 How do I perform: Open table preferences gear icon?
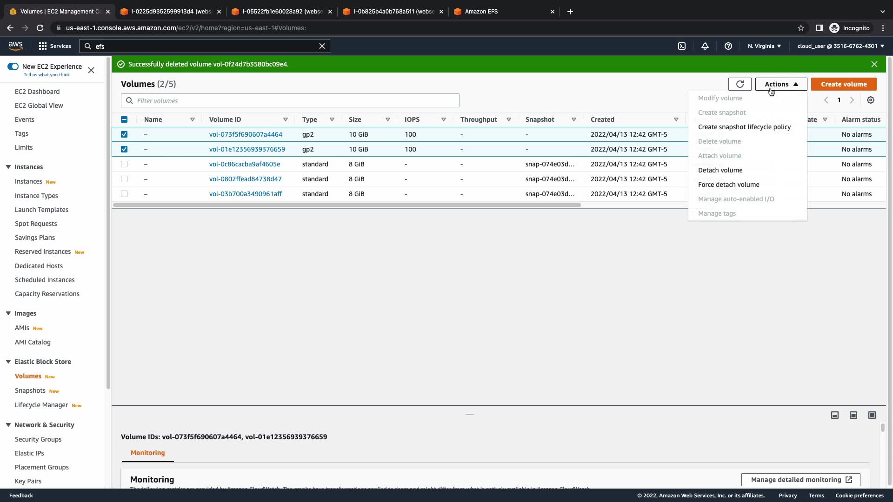click(x=871, y=100)
